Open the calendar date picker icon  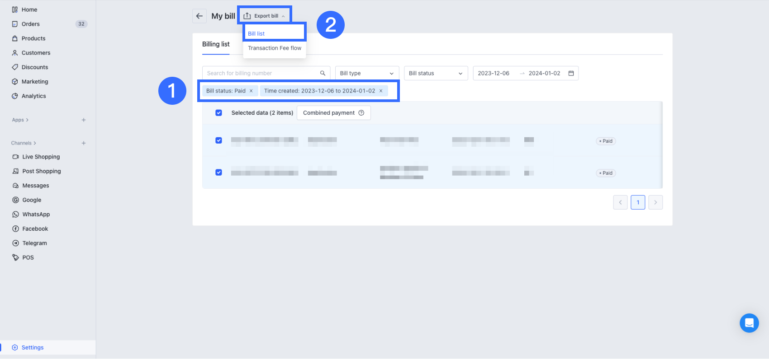pyautogui.click(x=571, y=73)
